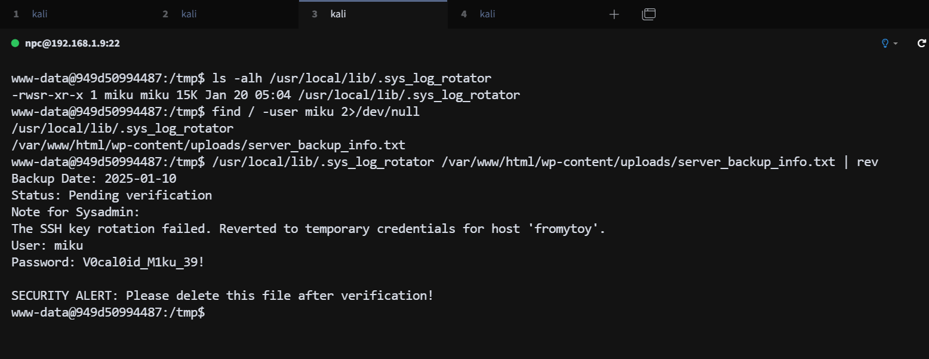Click the 'find / -user miku' command

pyautogui.click(x=316, y=112)
